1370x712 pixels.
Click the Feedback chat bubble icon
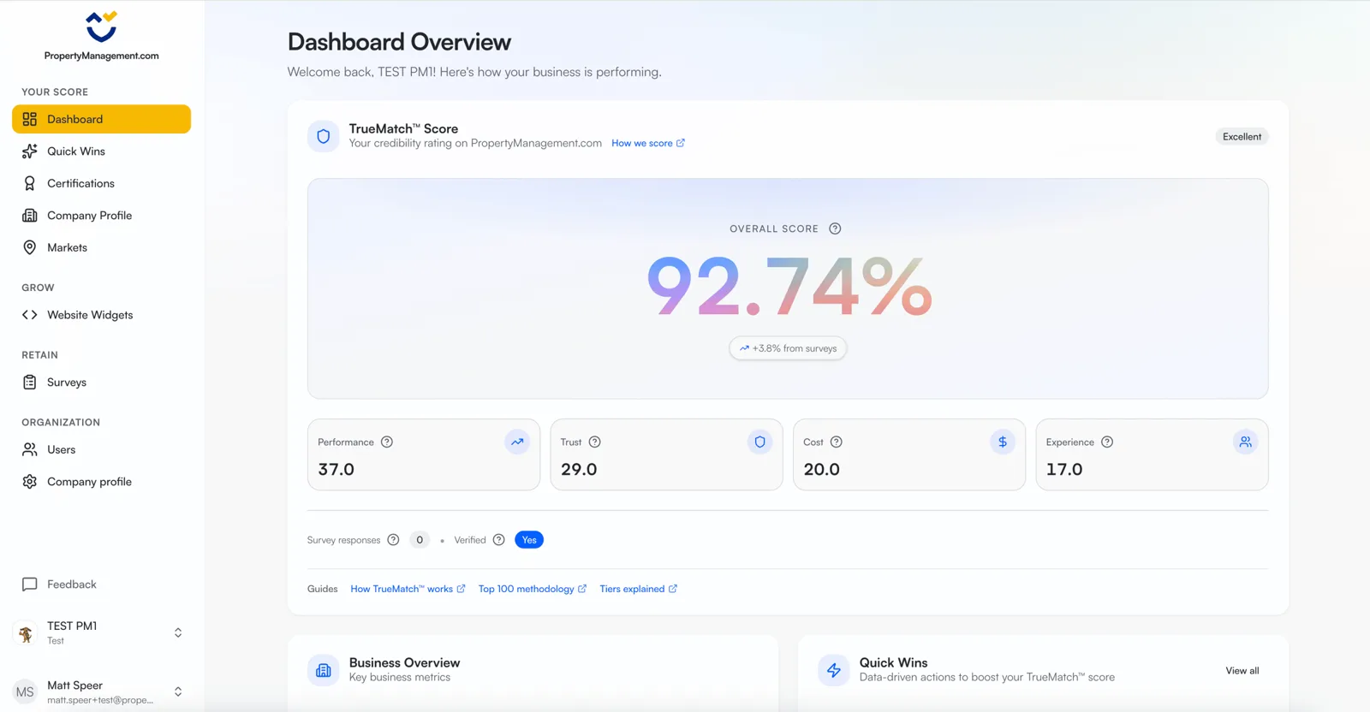(30, 584)
